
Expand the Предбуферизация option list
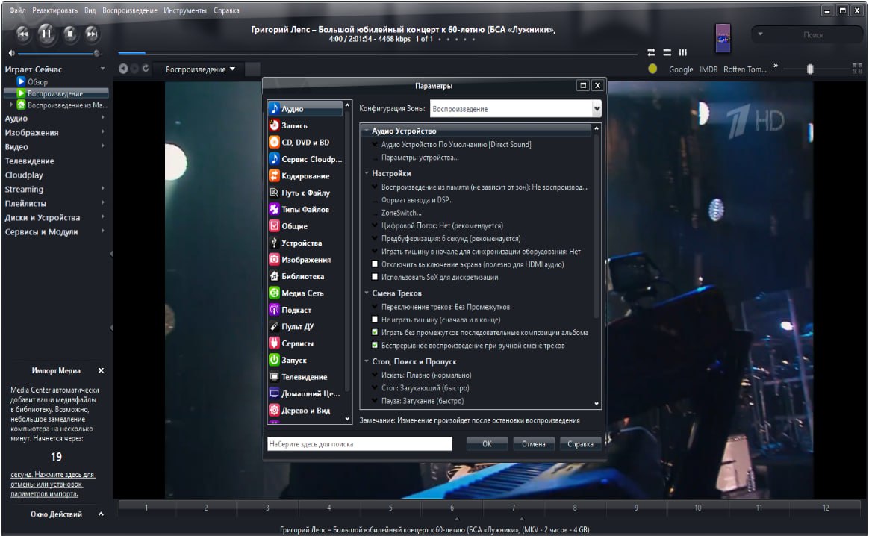[376, 239]
